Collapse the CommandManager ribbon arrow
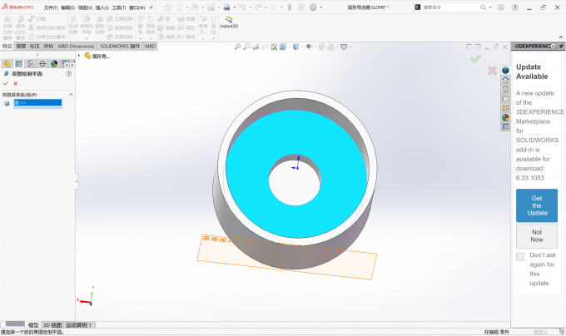The image size is (566, 336). pos(560,37)
